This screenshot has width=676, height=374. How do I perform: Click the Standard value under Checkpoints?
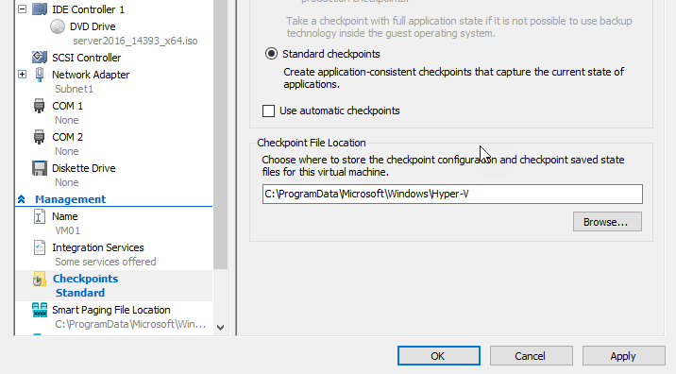pyautogui.click(x=80, y=293)
